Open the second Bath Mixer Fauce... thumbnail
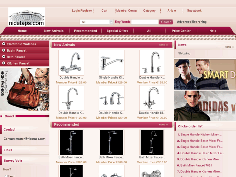 click(x=112, y=142)
